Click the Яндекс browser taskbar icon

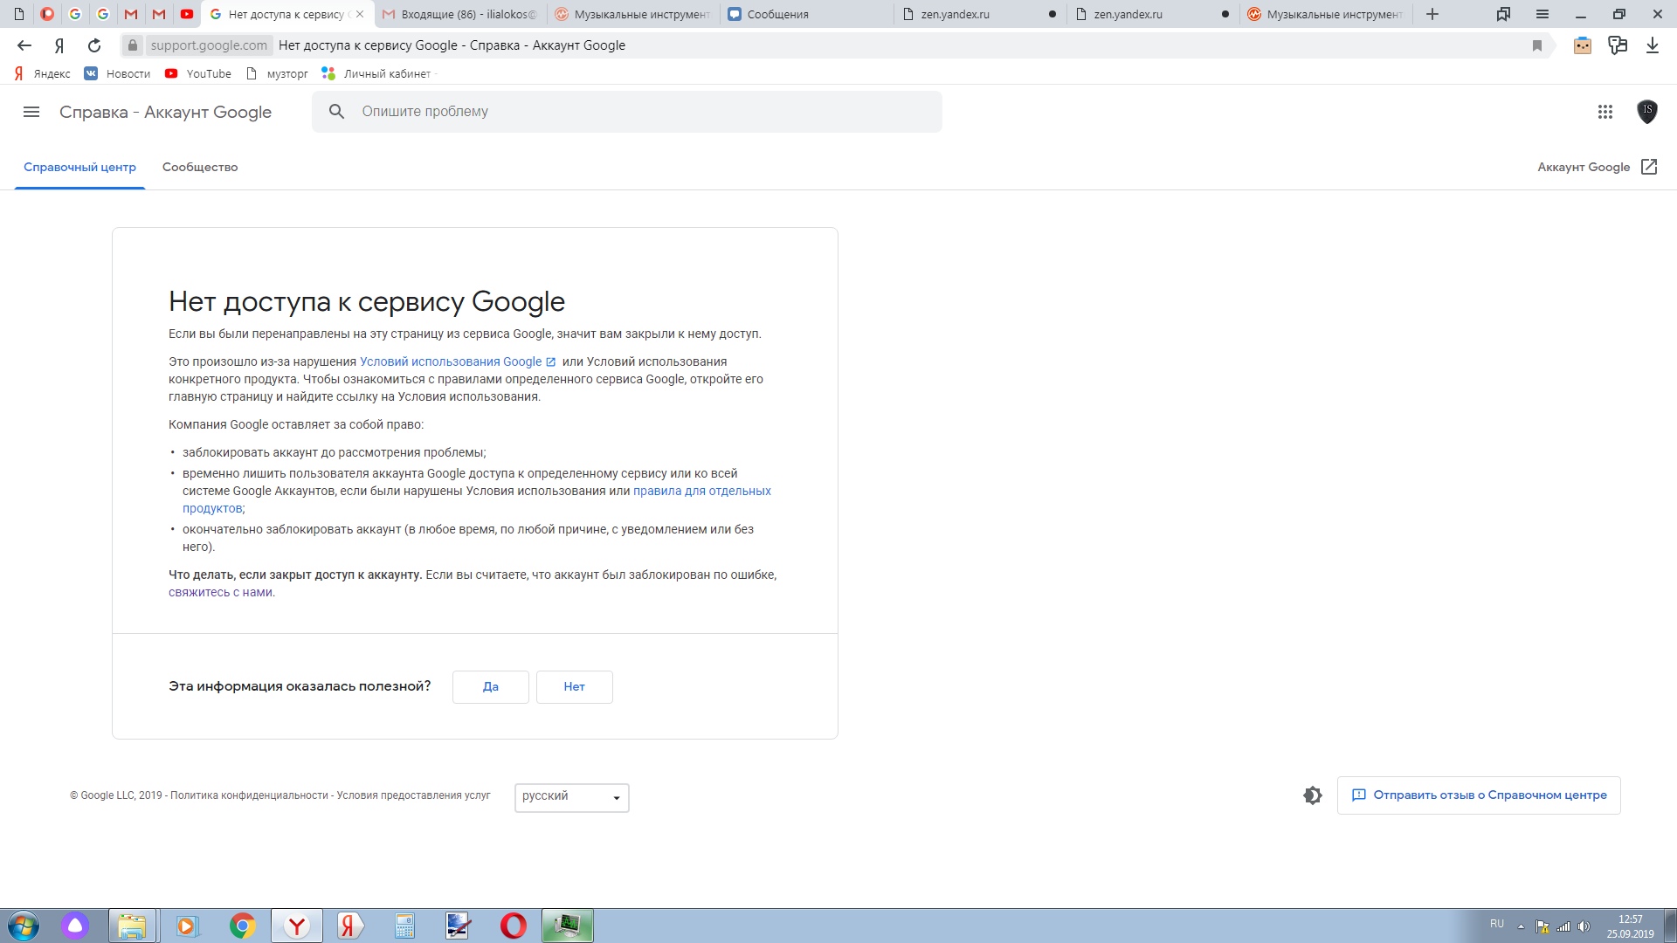(x=296, y=925)
